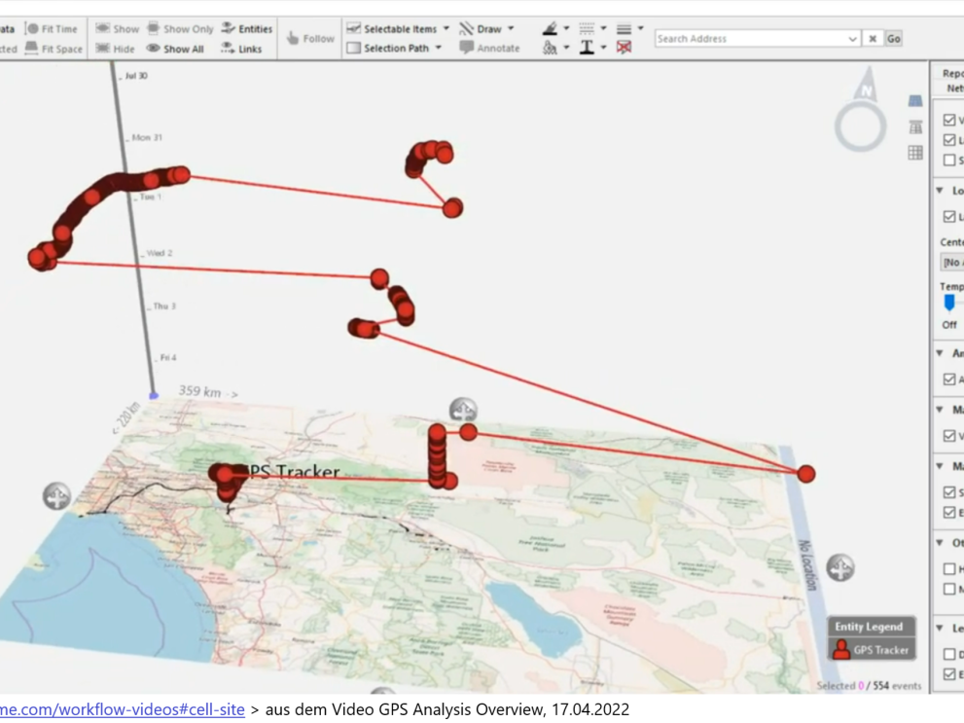The height and width of the screenshot is (723, 964).
Task: Clear the address search with X button
Action: pyautogui.click(x=873, y=39)
